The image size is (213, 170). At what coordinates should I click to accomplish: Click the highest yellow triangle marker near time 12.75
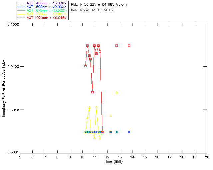tap(116, 92)
